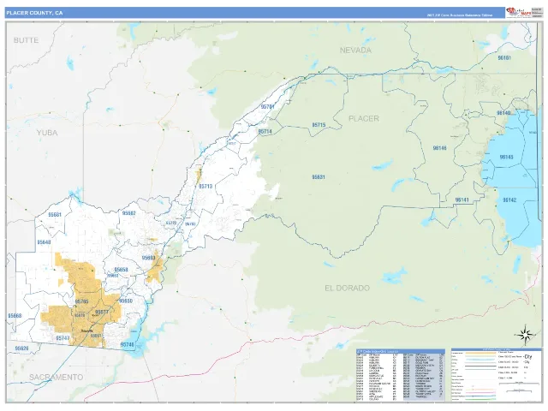Click ZIP code label 96140
This screenshot has height=411, width=548.
point(503,113)
